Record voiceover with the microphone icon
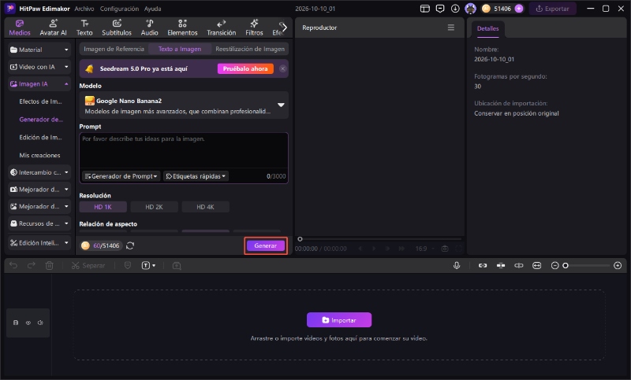 pos(457,266)
